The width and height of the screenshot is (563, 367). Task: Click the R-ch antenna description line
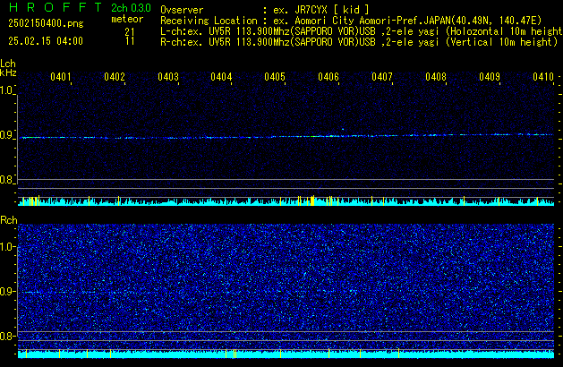(x=359, y=42)
